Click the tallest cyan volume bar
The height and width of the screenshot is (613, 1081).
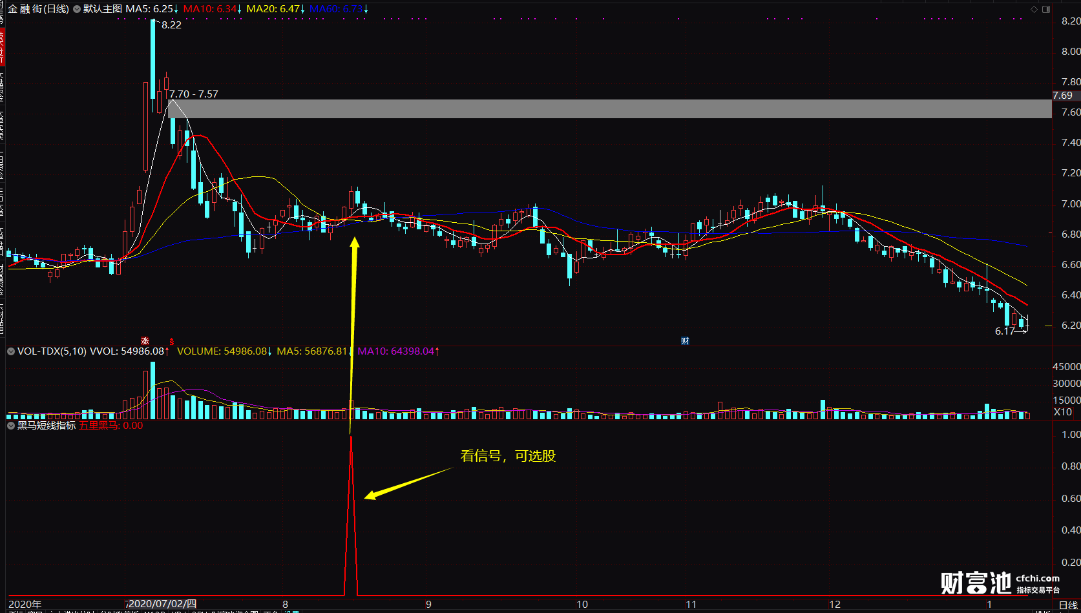[x=153, y=390]
